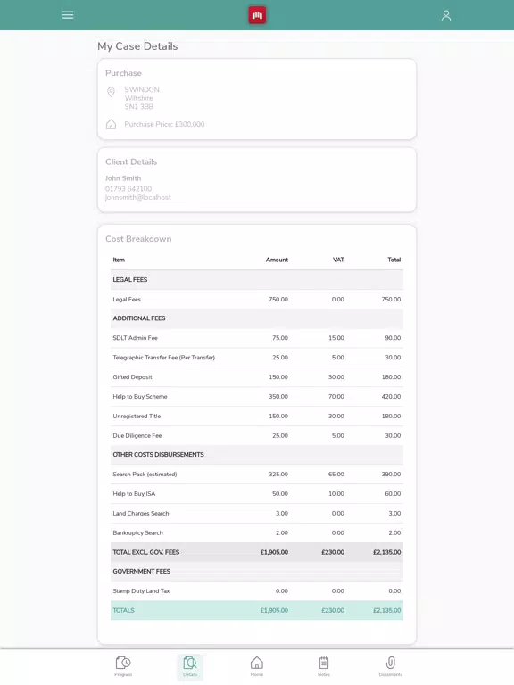Open the hamburger menu
Image resolution: width=514 pixels, height=685 pixels.
click(x=68, y=15)
